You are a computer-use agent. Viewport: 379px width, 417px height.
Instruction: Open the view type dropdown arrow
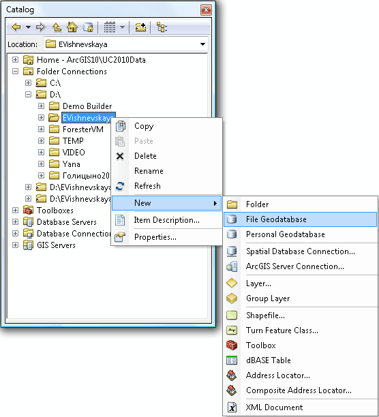(122, 27)
